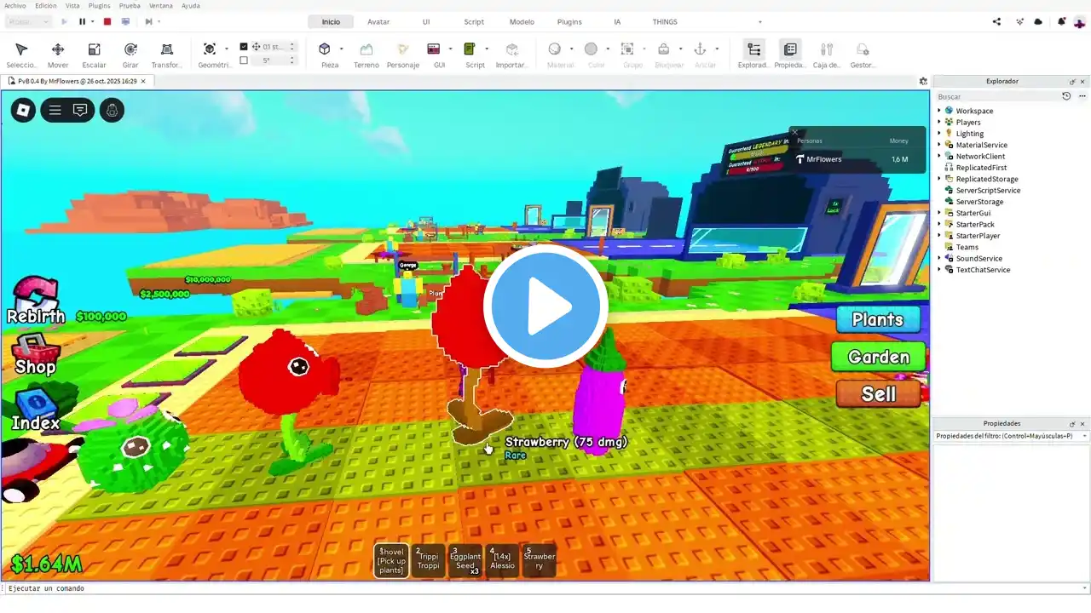Open the Archivo menu
This screenshot has height=613, width=1091.
15,5
